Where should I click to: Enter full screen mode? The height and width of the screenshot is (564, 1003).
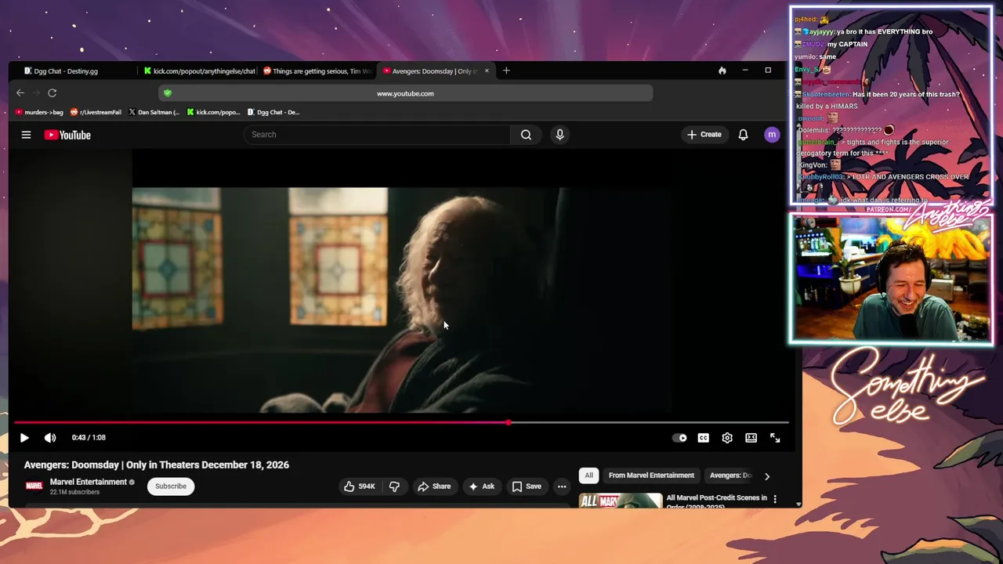775,438
